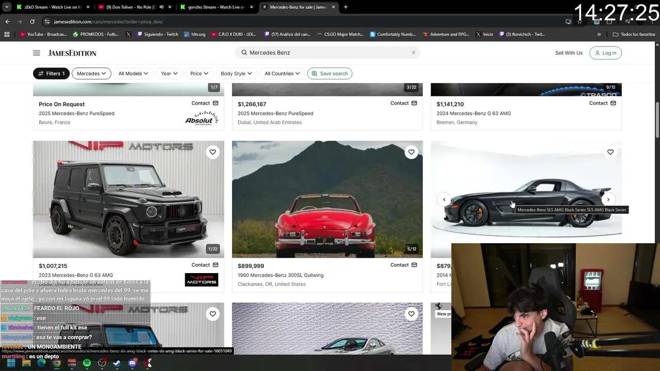Save the current search
The image size is (660, 371).
pyautogui.click(x=329, y=74)
